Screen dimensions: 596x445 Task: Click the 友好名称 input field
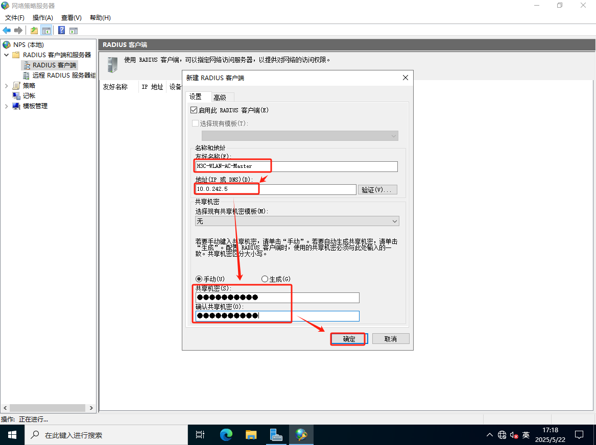click(297, 166)
